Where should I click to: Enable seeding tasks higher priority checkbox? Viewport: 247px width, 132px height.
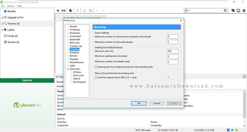pos(96,67)
